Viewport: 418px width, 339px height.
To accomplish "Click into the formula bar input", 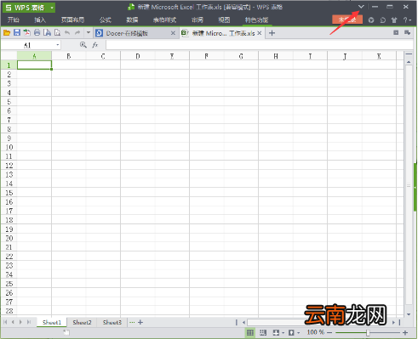I will click(260, 45).
